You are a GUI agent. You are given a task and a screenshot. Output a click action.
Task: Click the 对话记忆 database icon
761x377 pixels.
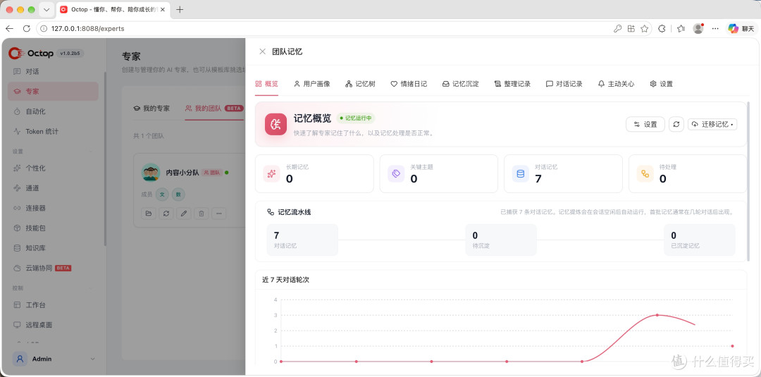point(520,173)
